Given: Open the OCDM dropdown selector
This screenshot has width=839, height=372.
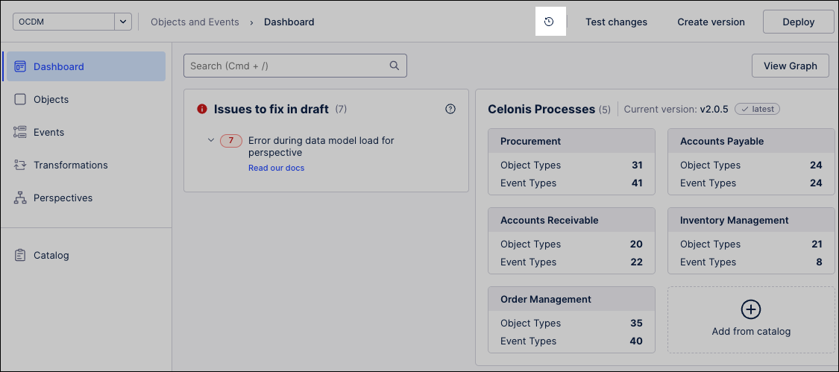Looking at the screenshot, I should [123, 22].
